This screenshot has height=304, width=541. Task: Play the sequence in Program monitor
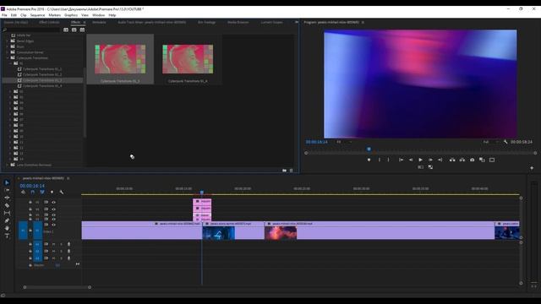420,160
